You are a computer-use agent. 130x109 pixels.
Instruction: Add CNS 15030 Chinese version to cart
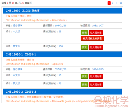click(x=96, y=33)
